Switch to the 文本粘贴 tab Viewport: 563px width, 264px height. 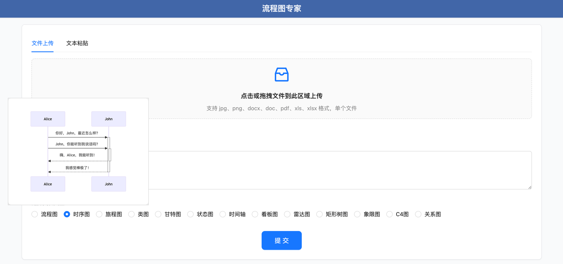(77, 43)
